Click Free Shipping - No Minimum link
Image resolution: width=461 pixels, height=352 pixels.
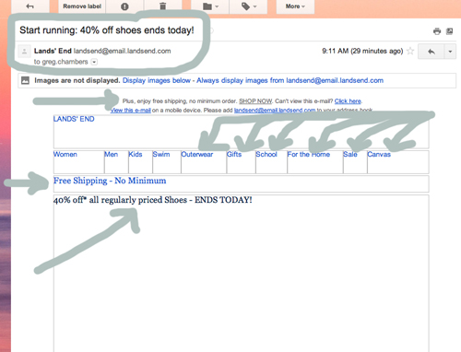110,181
